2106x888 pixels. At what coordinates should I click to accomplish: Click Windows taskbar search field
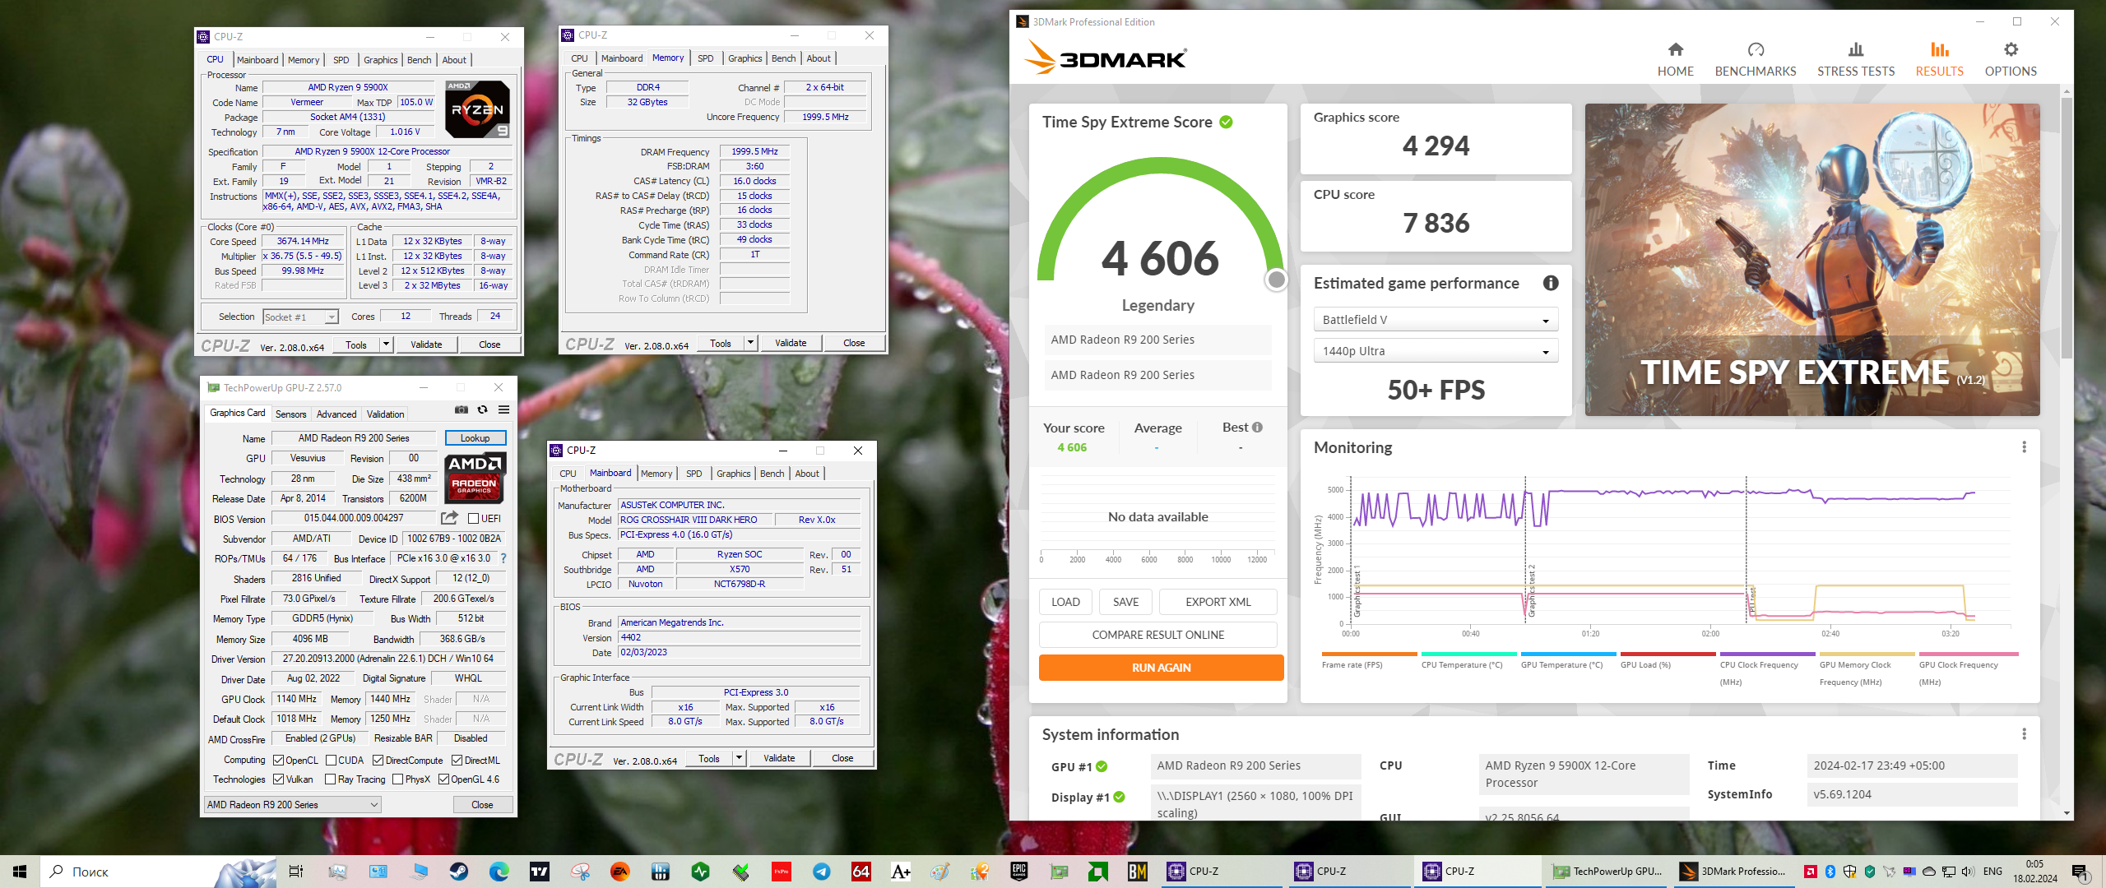pyautogui.click(x=158, y=872)
